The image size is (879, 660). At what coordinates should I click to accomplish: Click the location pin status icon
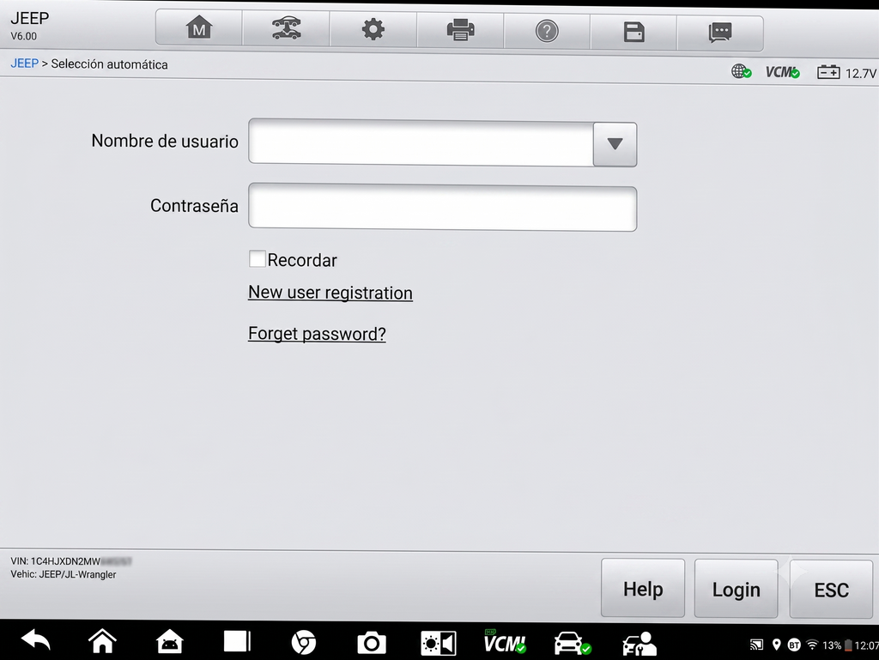776,645
